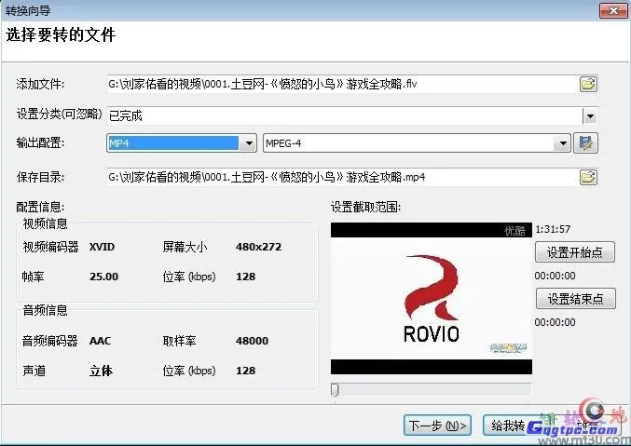631x446 pixels.
Task: Select the MP4 format combo box
Action: (x=182, y=143)
